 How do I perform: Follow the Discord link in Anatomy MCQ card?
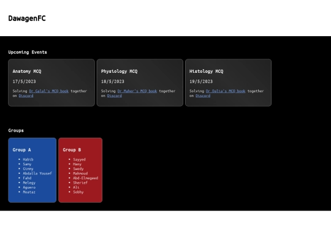26,96
